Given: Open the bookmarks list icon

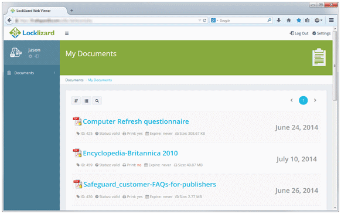Looking at the screenshot, I should coord(307,21).
